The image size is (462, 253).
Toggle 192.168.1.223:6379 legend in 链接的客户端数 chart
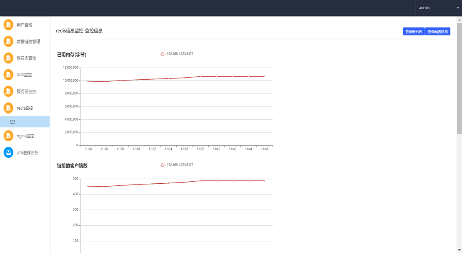pyautogui.click(x=177, y=165)
